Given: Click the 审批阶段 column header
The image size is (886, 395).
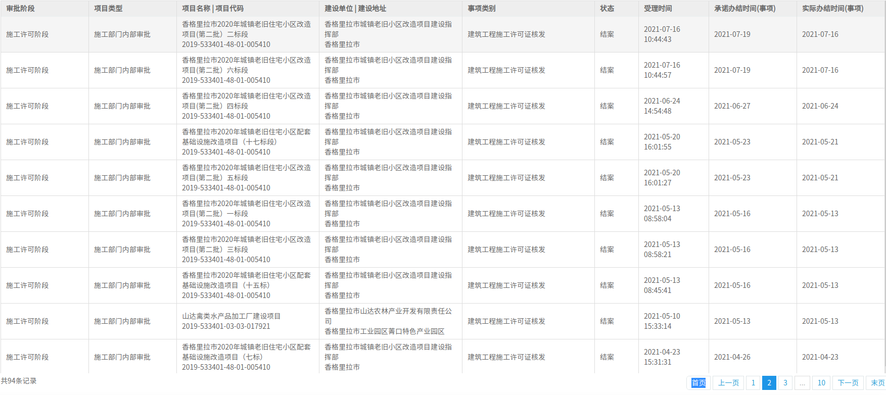Looking at the screenshot, I should click(x=21, y=9).
